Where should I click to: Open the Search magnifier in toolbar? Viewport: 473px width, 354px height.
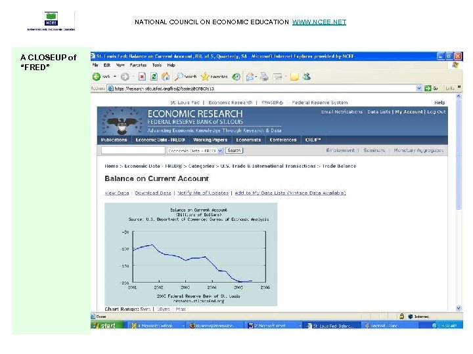coord(185,77)
